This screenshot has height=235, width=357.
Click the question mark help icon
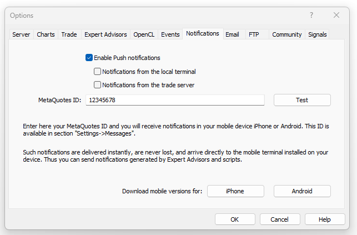[311, 16]
